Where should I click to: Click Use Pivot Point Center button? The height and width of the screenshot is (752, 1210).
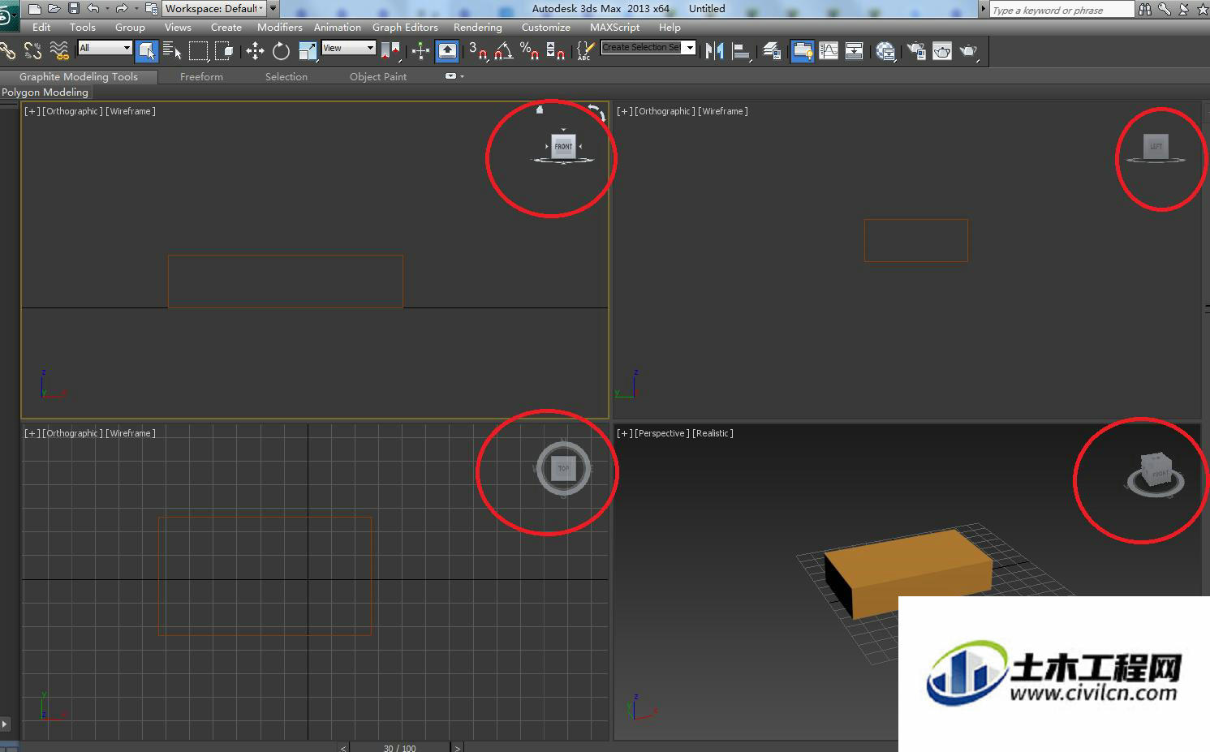pos(390,51)
